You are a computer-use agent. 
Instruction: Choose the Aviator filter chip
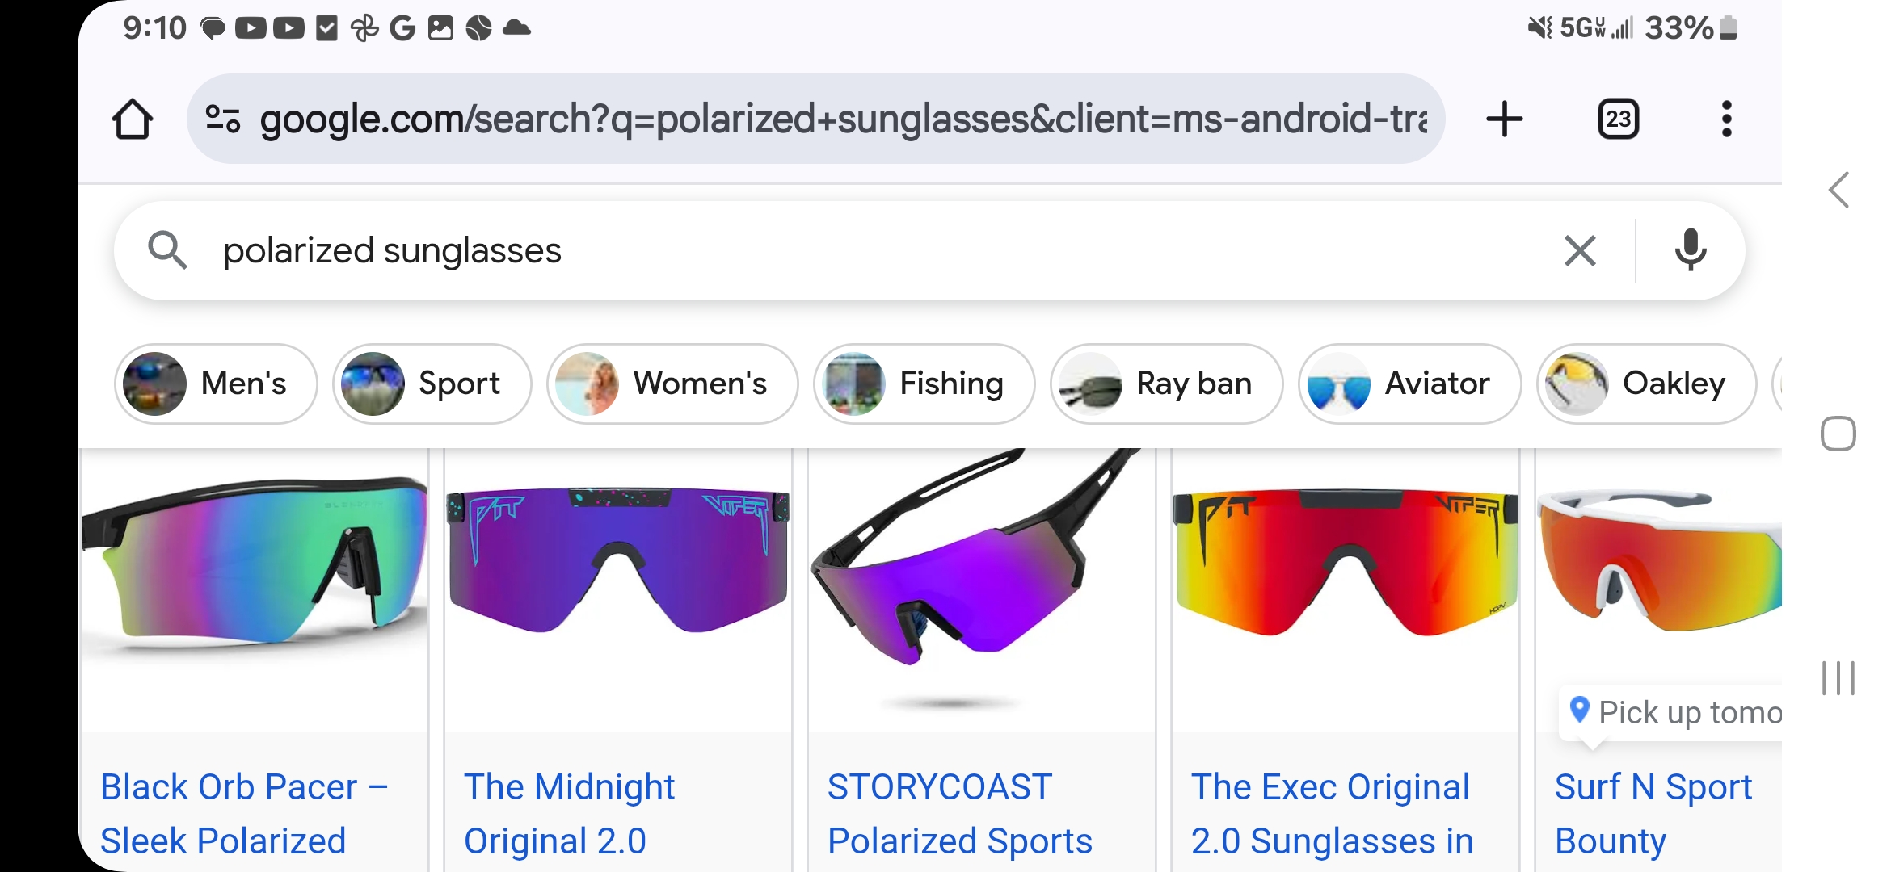point(1409,384)
